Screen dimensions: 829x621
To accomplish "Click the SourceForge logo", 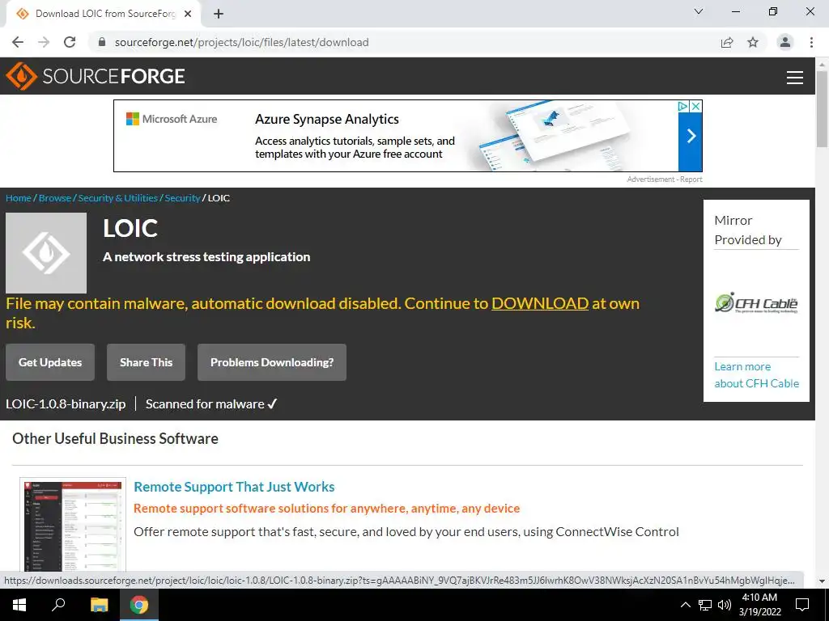I will click(x=96, y=76).
